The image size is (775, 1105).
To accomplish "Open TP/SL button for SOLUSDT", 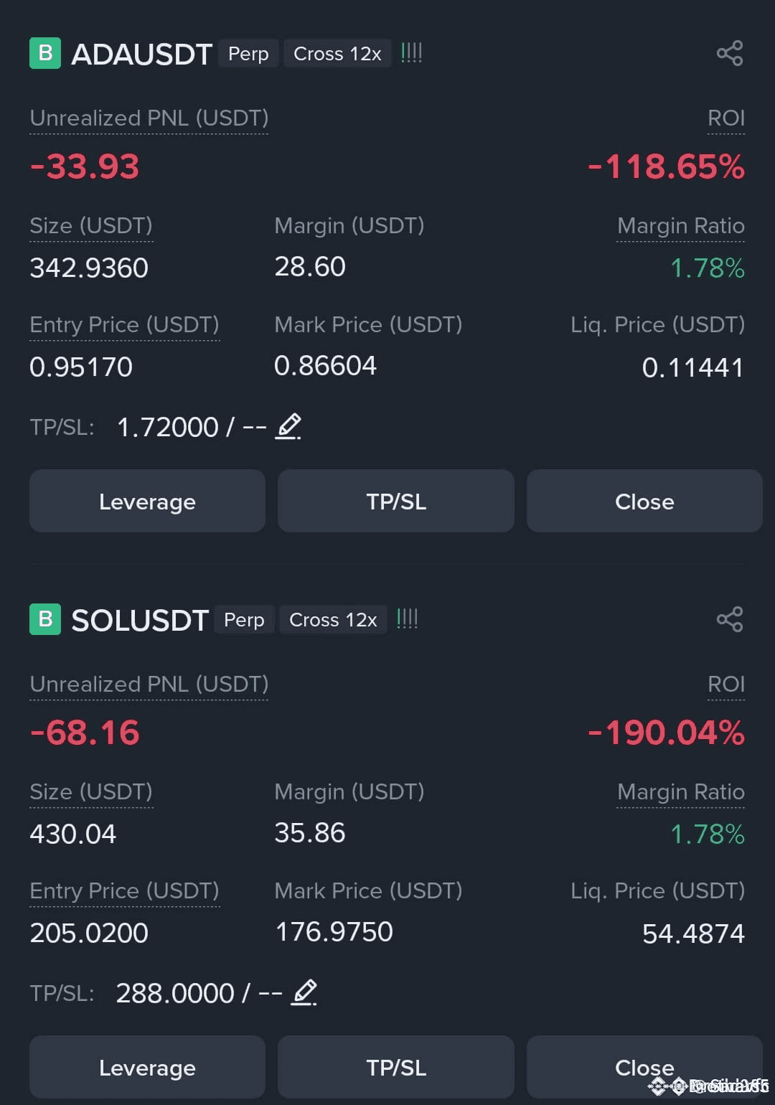I will pos(396,1067).
